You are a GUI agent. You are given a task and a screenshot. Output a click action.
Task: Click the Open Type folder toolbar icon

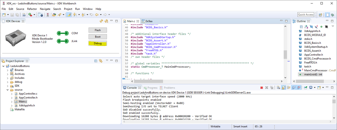pyautogui.click(x=54, y=14)
